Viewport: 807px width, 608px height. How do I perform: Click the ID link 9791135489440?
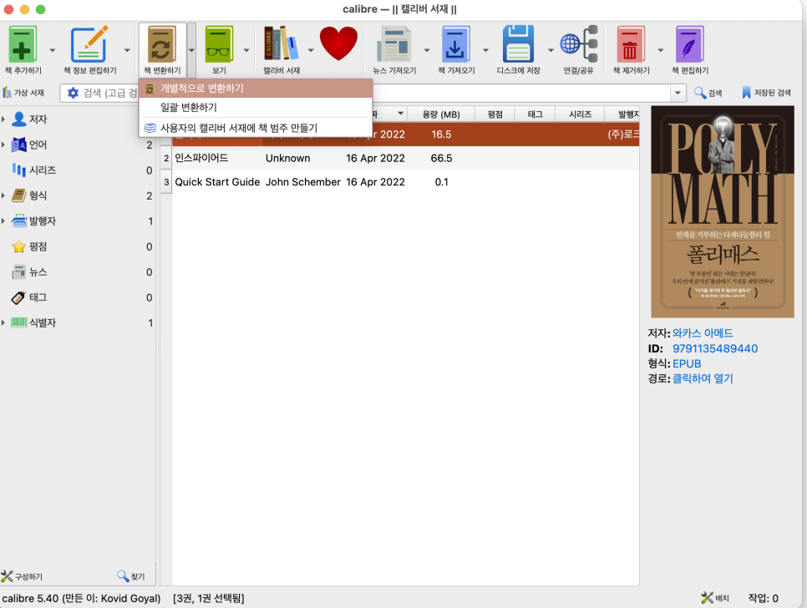click(715, 348)
